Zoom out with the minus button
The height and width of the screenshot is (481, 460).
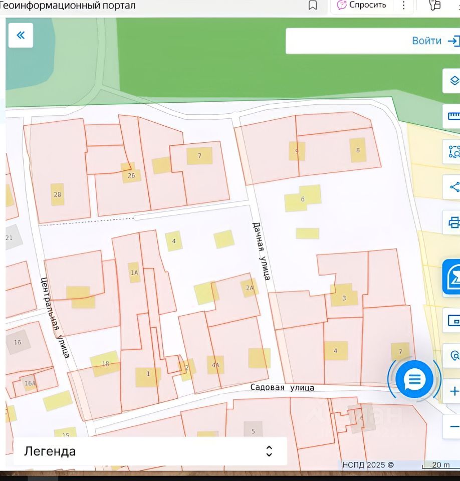(453, 426)
